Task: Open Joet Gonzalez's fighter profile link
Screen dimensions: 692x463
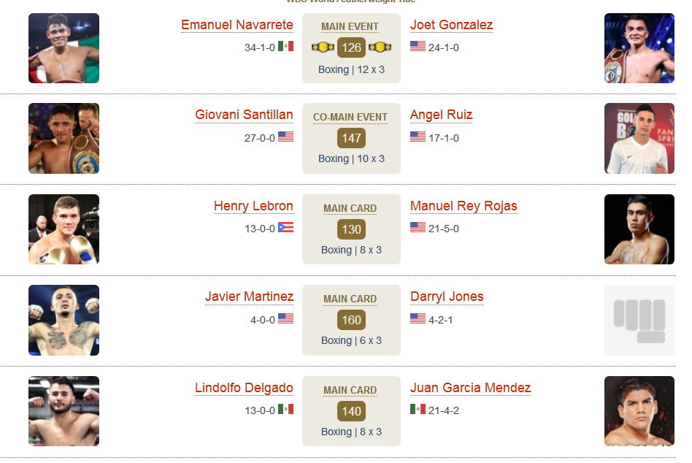Action: 451,25
